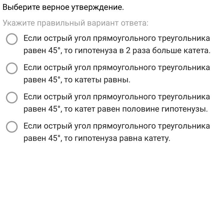212x212 pixels.
Task: Click the answer text 'то катеты равны.'
Action: [97, 80]
